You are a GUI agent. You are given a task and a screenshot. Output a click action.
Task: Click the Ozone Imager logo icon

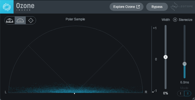[x=7, y=7]
